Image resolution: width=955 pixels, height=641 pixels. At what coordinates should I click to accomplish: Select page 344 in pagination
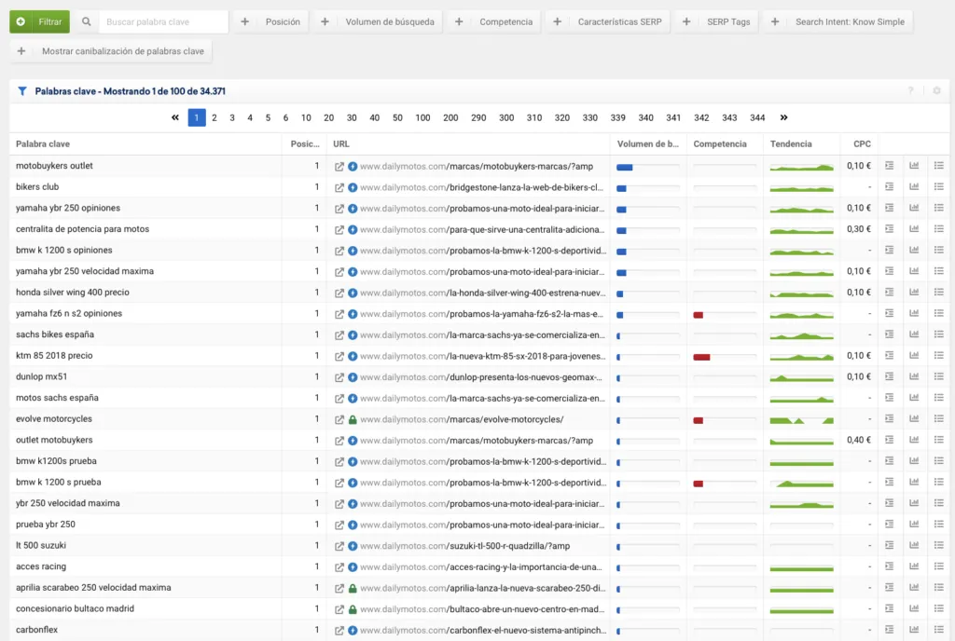[x=757, y=118]
